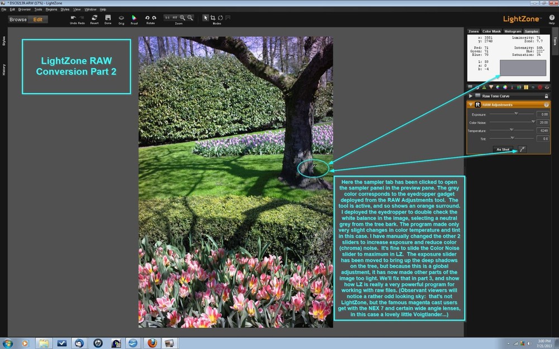The height and width of the screenshot is (349, 559).
Task: Select the Crop mode icon in the toolbar
Action: [x=214, y=17]
